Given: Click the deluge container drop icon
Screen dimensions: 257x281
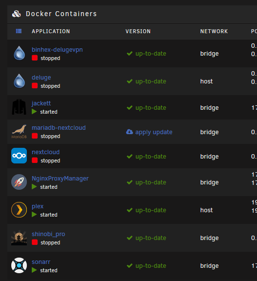Looking at the screenshot, I should point(19,81).
